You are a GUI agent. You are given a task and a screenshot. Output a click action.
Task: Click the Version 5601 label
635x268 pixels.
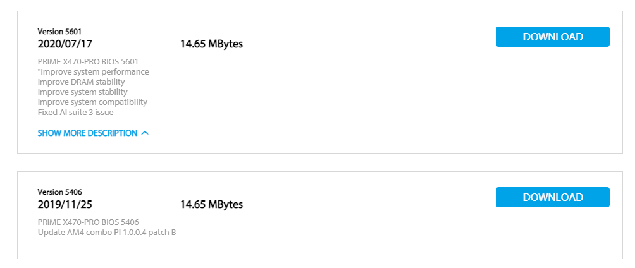point(59,32)
